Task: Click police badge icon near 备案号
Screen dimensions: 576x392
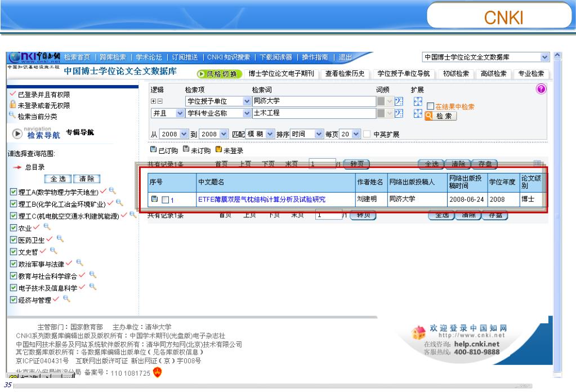Action: [x=157, y=372]
